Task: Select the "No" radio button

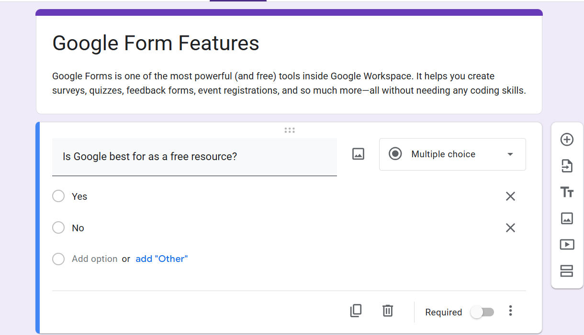Action: pos(58,227)
